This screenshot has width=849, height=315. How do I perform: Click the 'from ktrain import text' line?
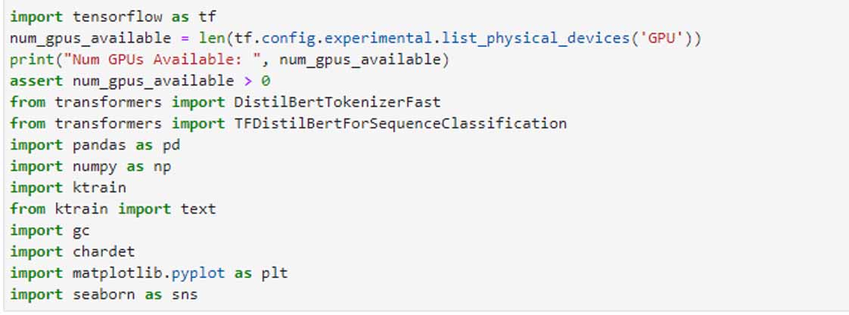(113, 208)
